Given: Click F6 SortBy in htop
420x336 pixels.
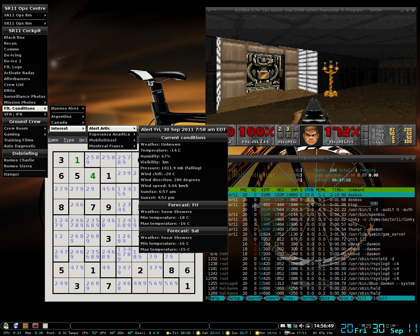Looking at the screenshot, I should tap(306, 298).
